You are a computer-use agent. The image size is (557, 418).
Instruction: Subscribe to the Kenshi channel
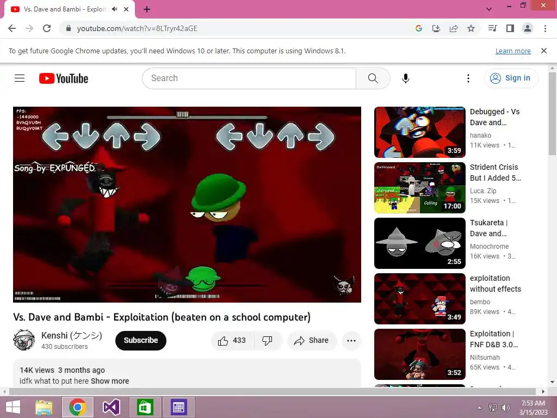[x=141, y=341]
